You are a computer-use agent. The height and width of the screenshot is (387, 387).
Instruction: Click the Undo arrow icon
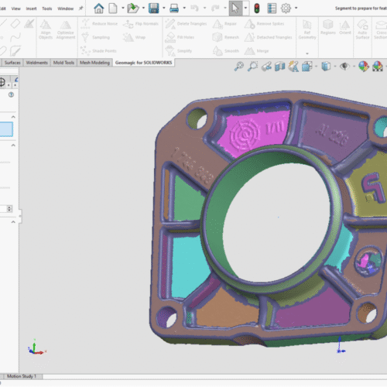click(195, 9)
